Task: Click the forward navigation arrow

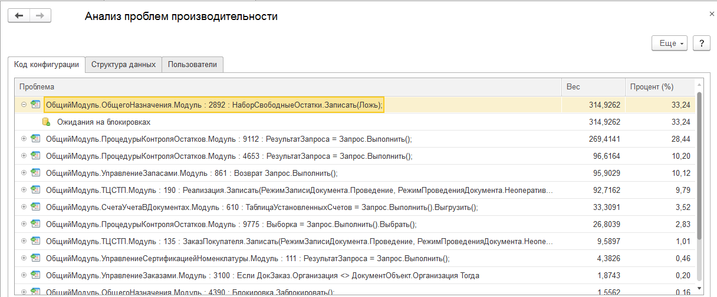Action: click(x=40, y=16)
